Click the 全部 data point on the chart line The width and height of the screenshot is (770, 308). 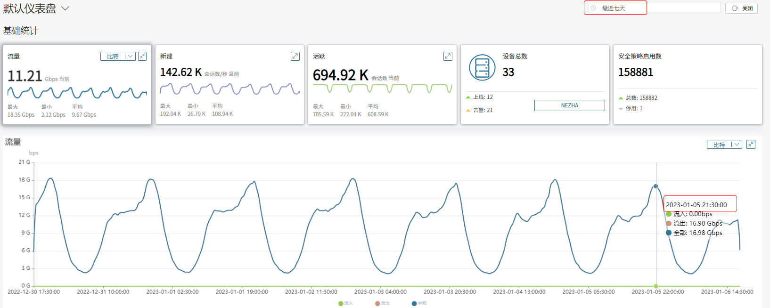pos(655,186)
